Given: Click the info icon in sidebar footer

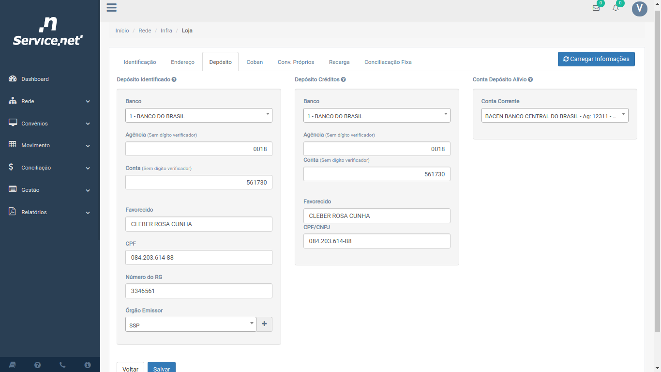Looking at the screenshot, I should point(88,365).
